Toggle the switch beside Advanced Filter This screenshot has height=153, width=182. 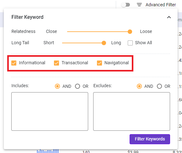pos(126,5)
